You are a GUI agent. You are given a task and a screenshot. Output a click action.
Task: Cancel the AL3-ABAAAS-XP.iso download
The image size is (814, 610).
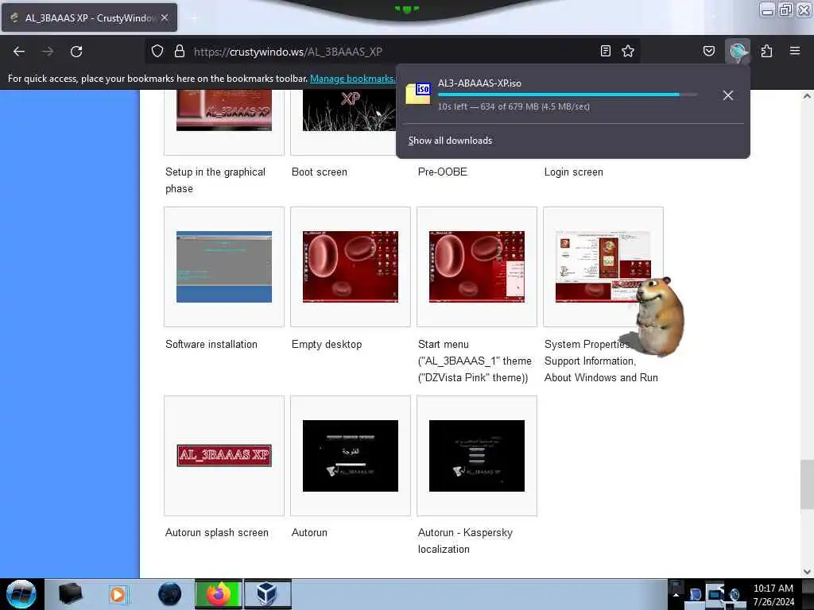pyautogui.click(x=728, y=95)
